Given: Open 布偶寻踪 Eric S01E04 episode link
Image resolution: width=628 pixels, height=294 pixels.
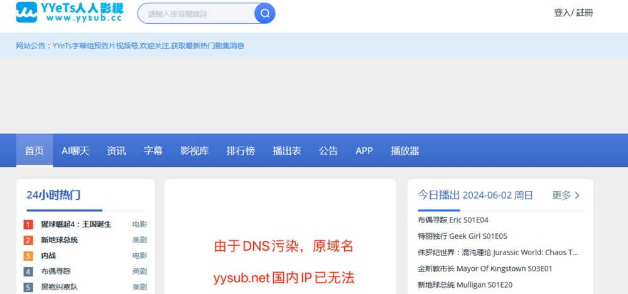Looking at the screenshot, I should (453, 220).
